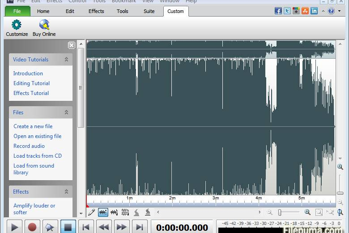Share via the Facebook icon
This screenshot has width=349, height=233.
(x=278, y=11)
